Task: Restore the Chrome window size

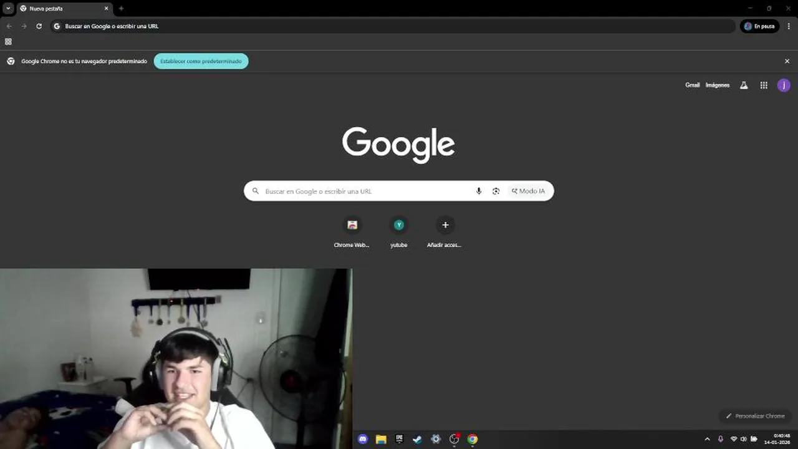Action: [x=769, y=8]
